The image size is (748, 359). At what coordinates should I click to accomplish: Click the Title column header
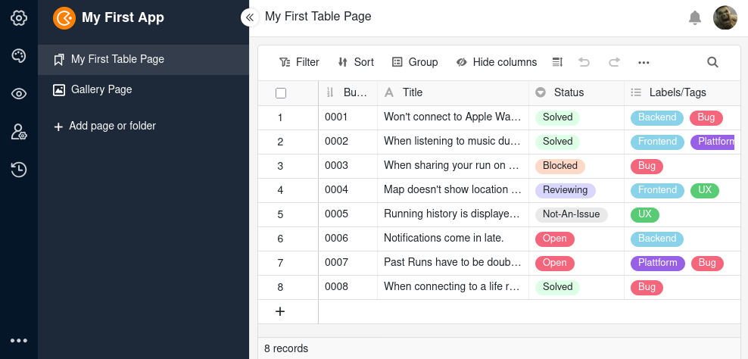[x=453, y=92]
